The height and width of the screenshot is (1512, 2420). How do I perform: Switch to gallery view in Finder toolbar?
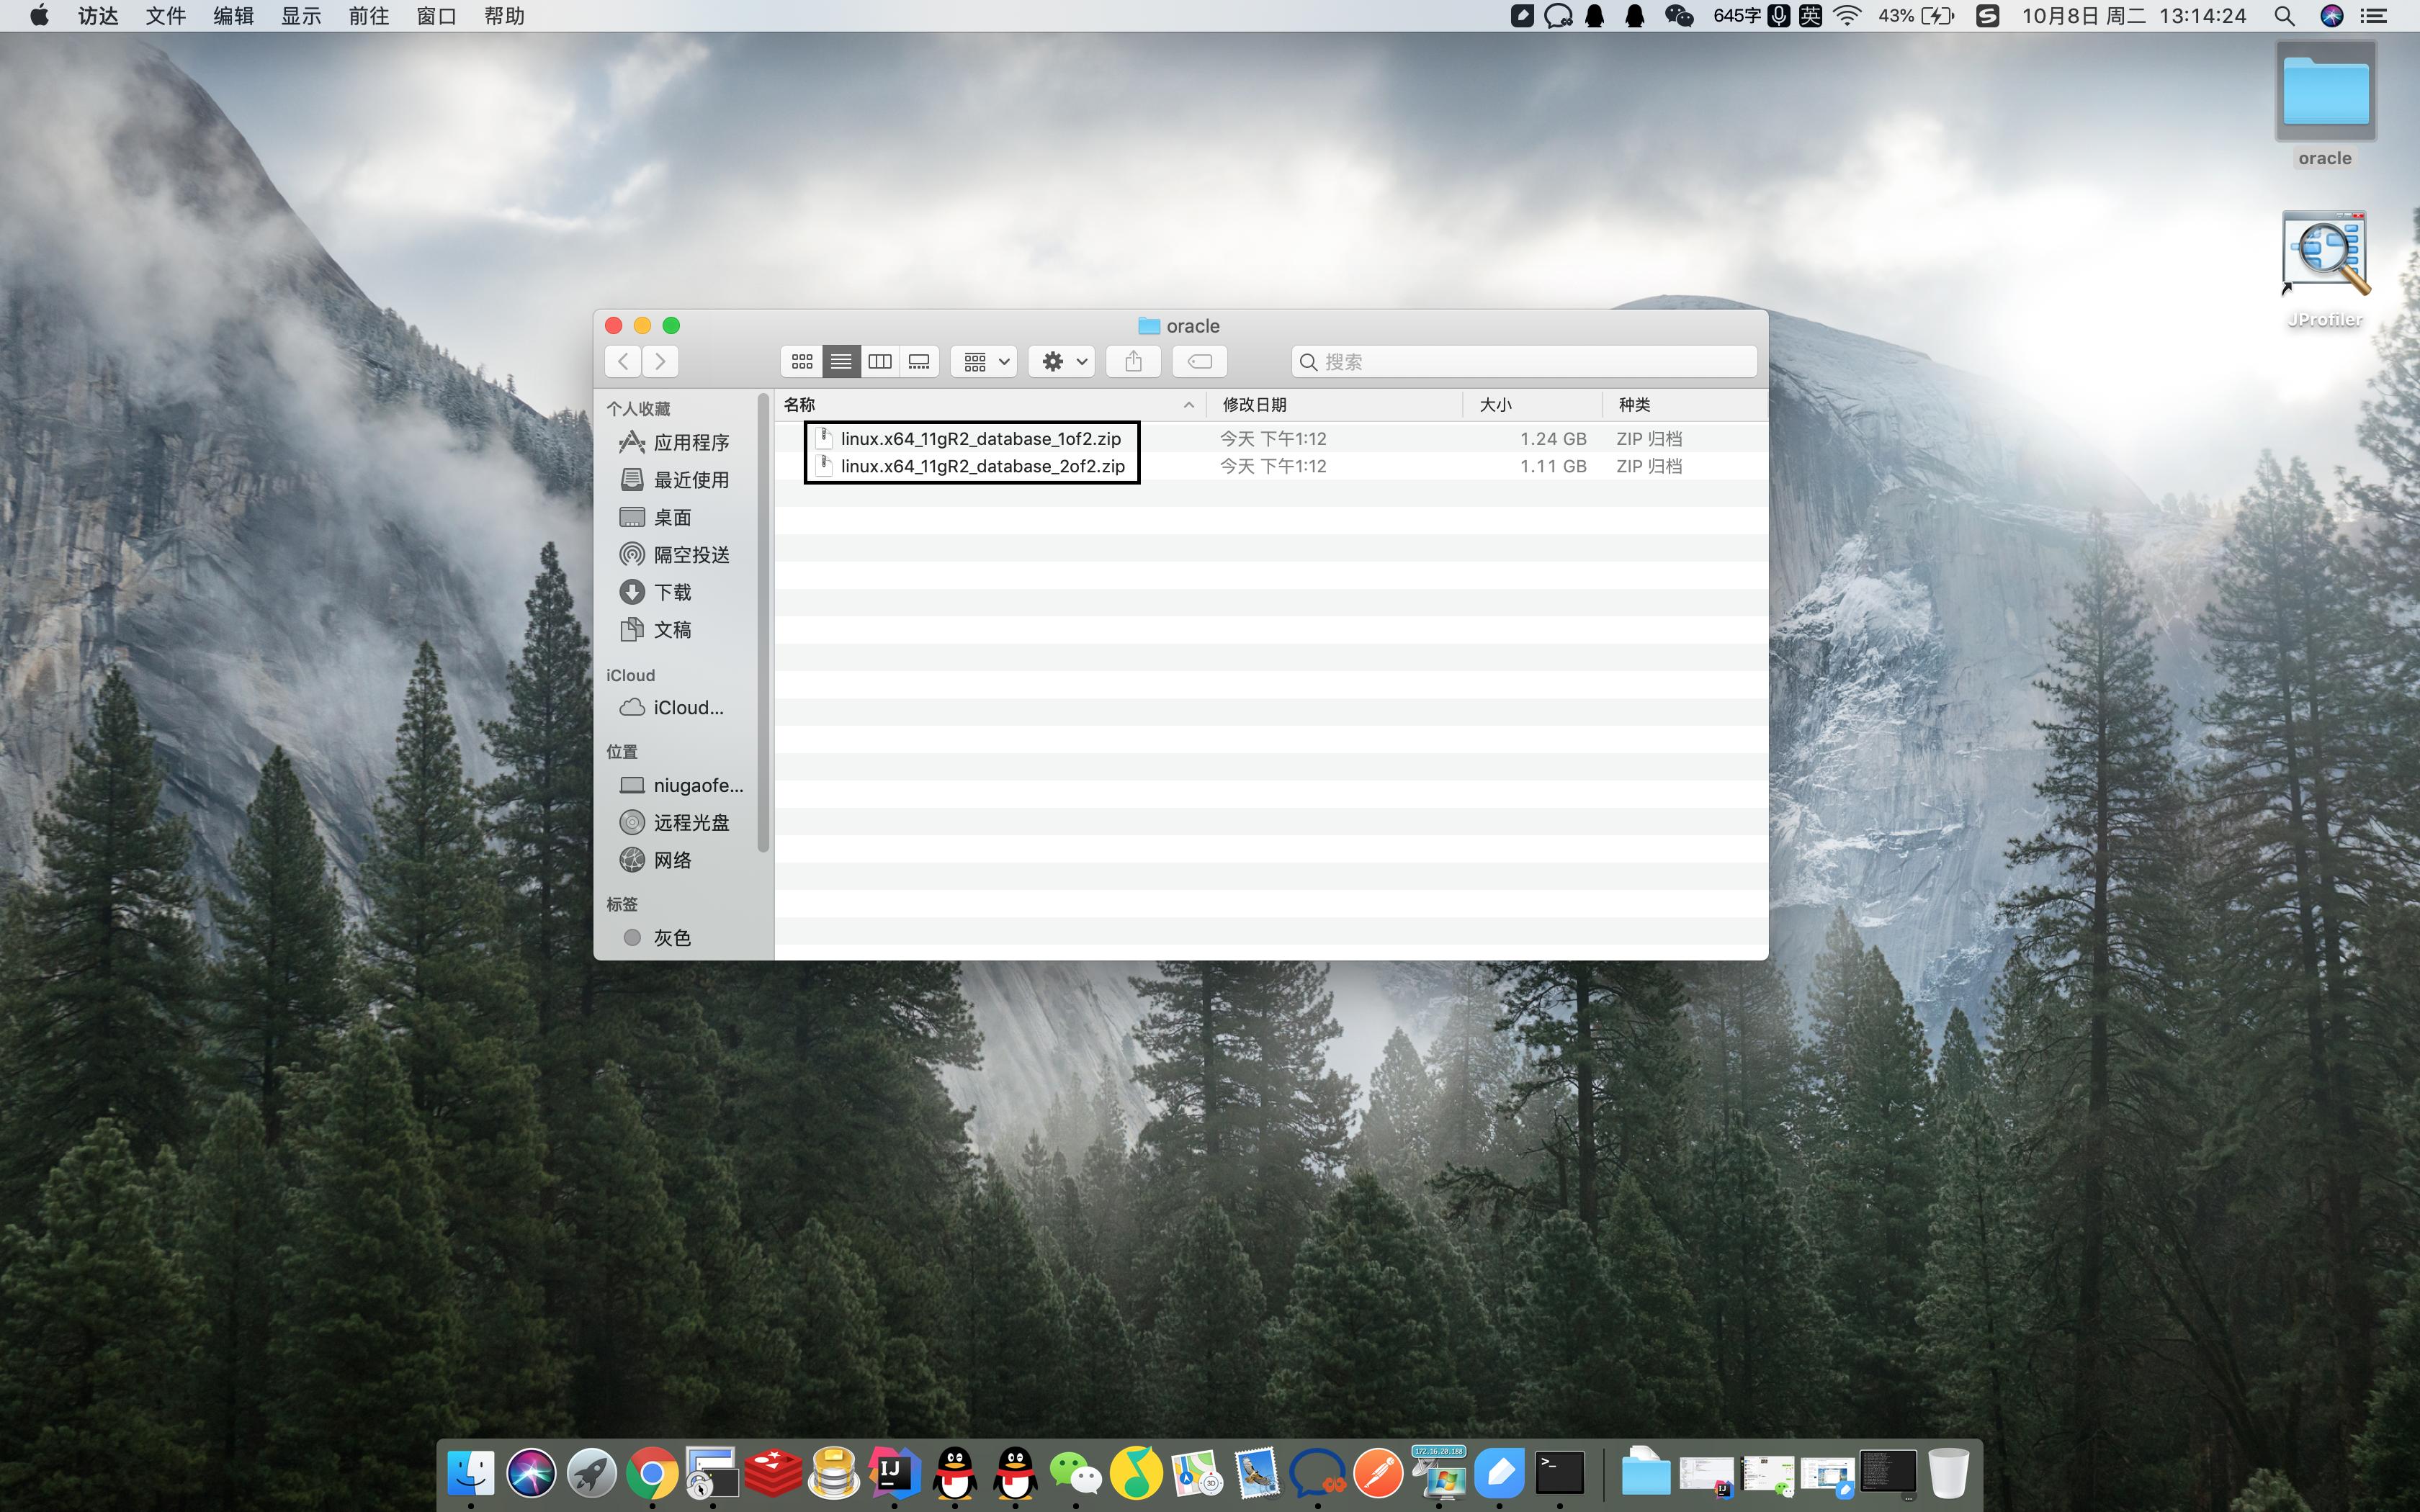tap(919, 361)
